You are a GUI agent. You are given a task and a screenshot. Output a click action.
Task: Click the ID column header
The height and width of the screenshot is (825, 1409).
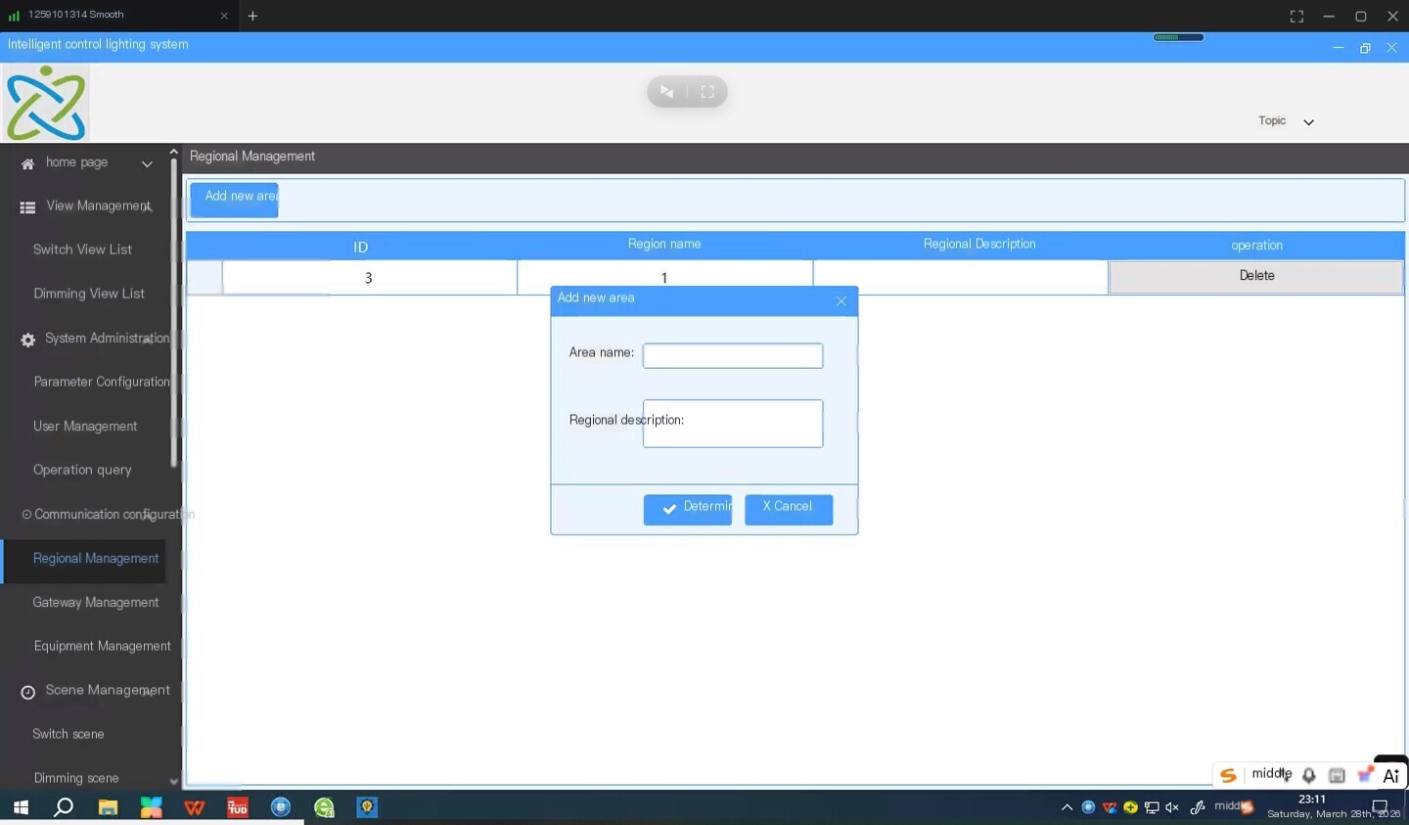pyautogui.click(x=360, y=247)
